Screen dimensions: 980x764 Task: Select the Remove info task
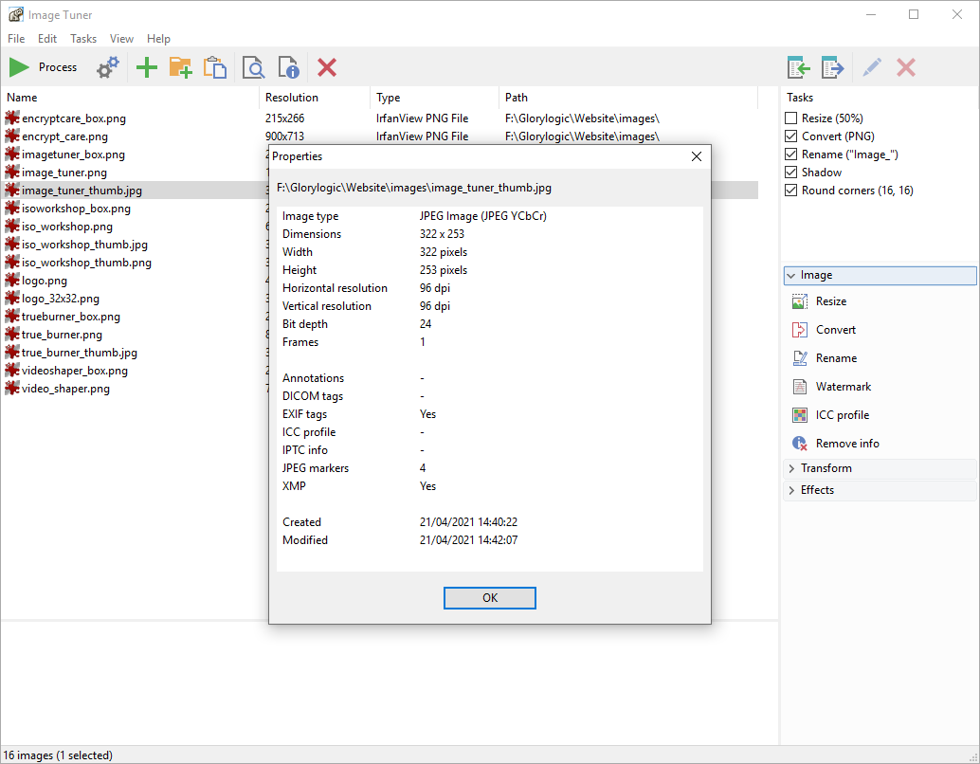[x=844, y=443]
